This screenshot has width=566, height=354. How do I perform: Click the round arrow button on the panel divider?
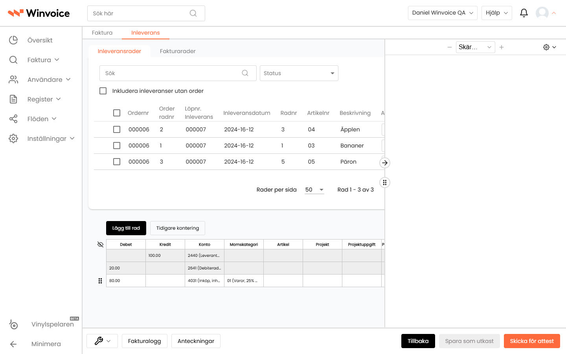tap(385, 163)
